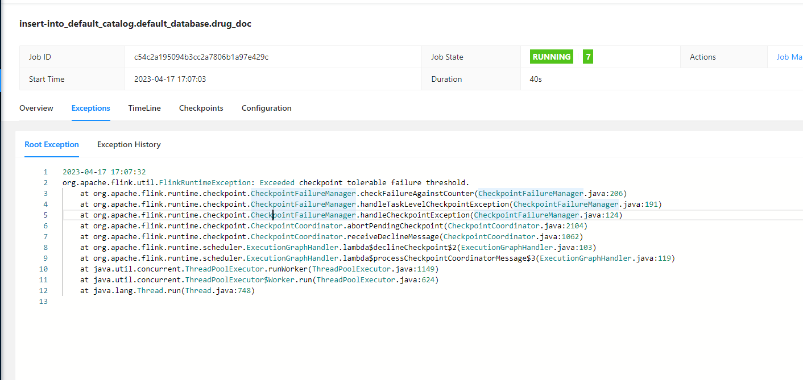Open the Overview tab
This screenshot has width=803, height=380.
[36, 108]
